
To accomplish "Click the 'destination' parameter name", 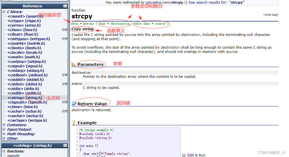I will [x=81, y=73].
